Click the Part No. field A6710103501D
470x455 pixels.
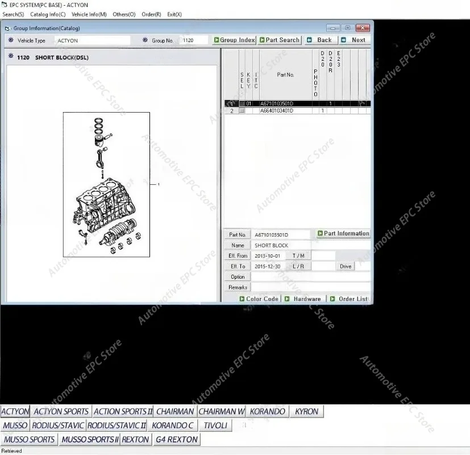pos(281,235)
